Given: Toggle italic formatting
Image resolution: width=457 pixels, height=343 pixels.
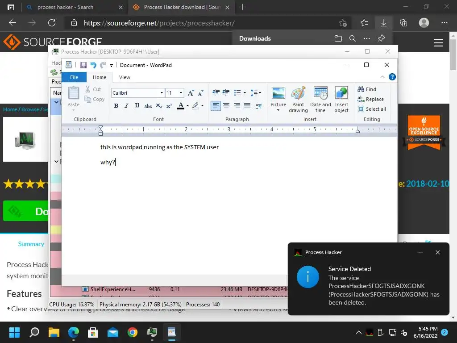Looking at the screenshot, I should point(126,105).
